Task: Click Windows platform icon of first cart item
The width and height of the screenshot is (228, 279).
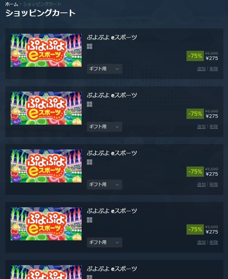Action: coord(90,46)
